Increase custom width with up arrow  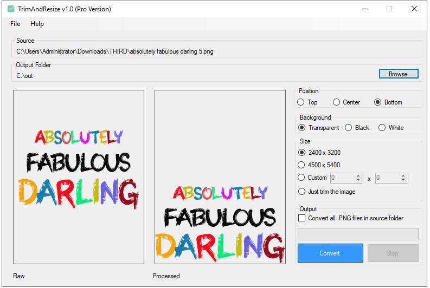[x=358, y=175]
